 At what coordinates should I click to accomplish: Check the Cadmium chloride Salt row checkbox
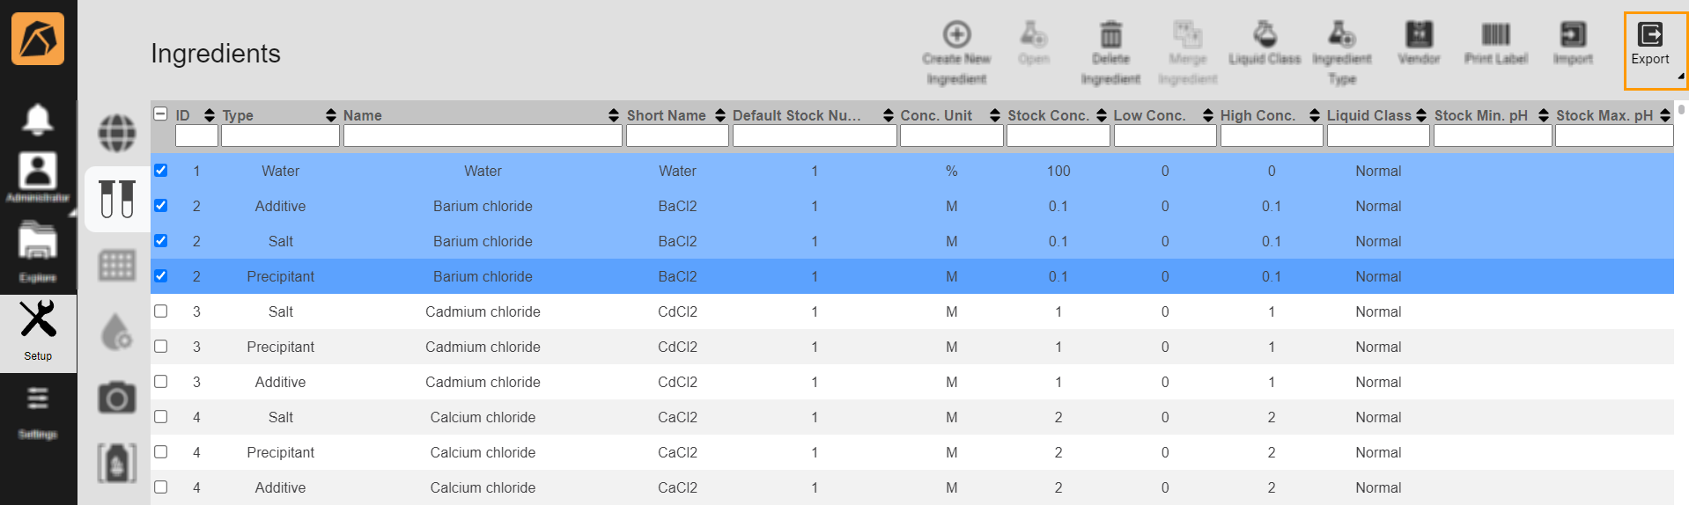pos(161,311)
